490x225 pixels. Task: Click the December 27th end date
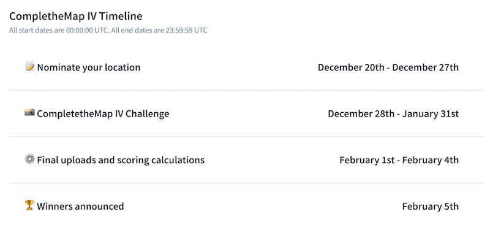pyautogui.click(x=426, y=67)
